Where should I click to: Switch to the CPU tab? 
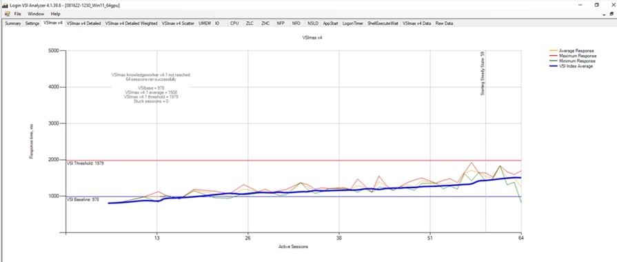pyautogui.click(x=234, y=23)
